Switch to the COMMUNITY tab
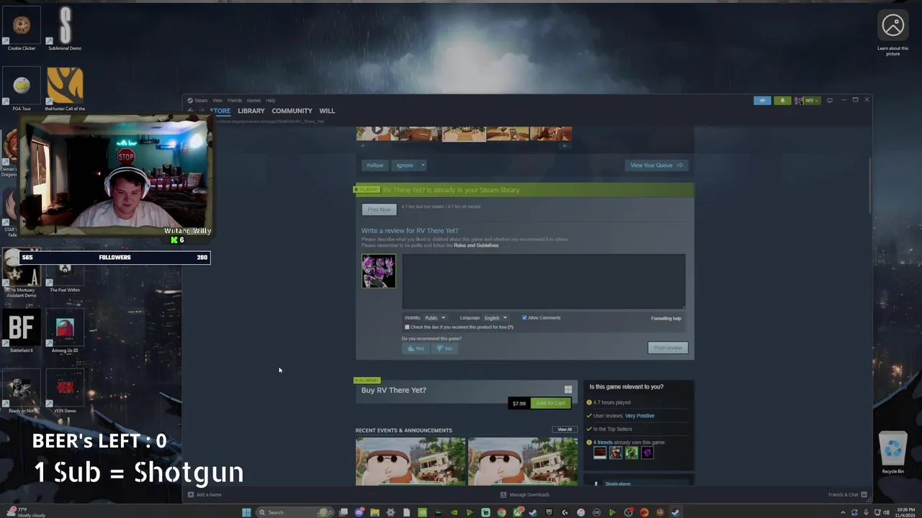The width and height of the screenshot is (922, 518). pos(292,111)
